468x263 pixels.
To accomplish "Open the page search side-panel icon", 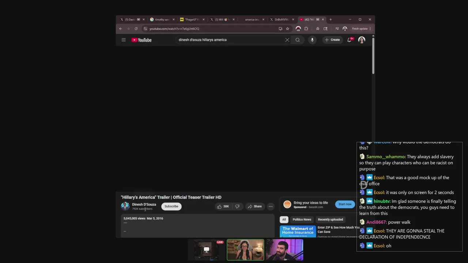I will pyautogui.click(x=325, y=28).
